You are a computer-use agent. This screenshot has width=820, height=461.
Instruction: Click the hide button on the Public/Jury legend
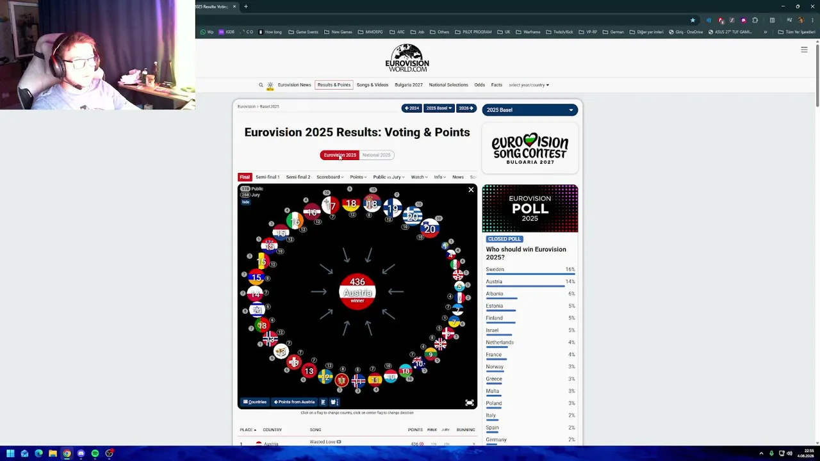245,202
